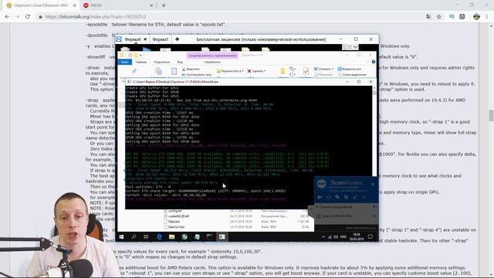Show hidden tray icons chevron
Viewport: 494px width, 278px height.
tap(323, 237)
